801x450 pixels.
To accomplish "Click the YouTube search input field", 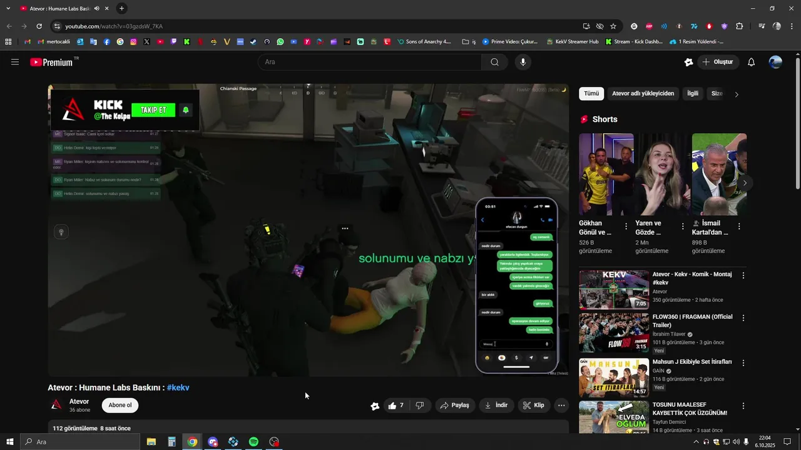I will [369, 62].
